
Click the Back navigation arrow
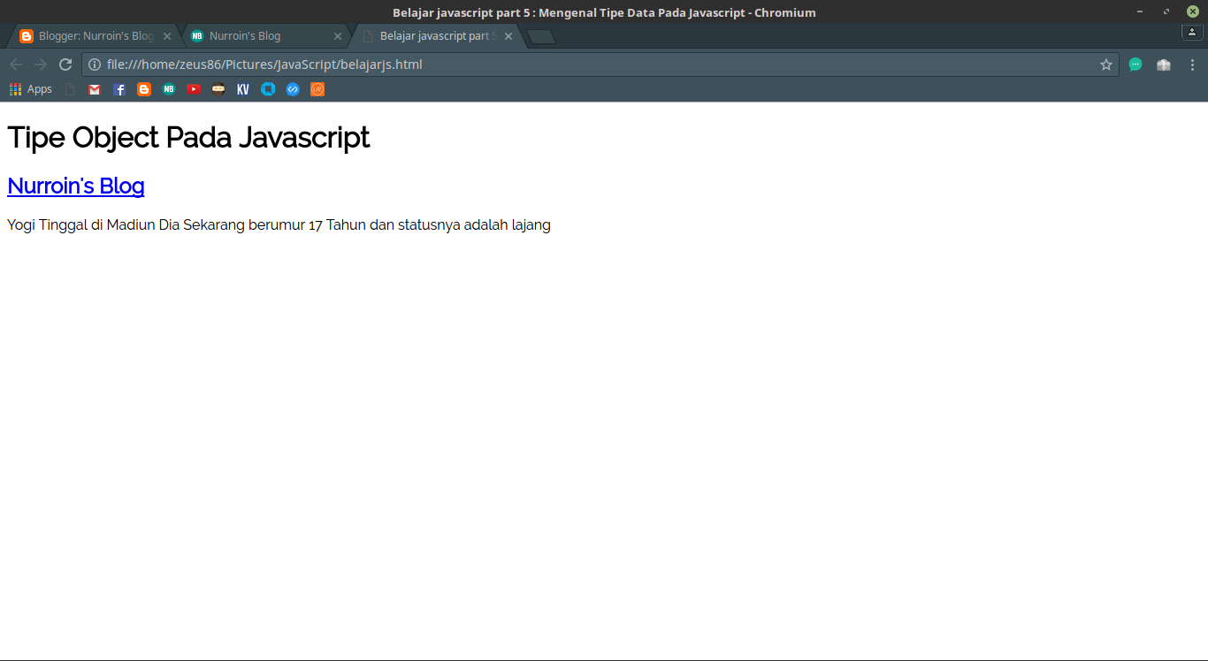[x=16, y=65]
